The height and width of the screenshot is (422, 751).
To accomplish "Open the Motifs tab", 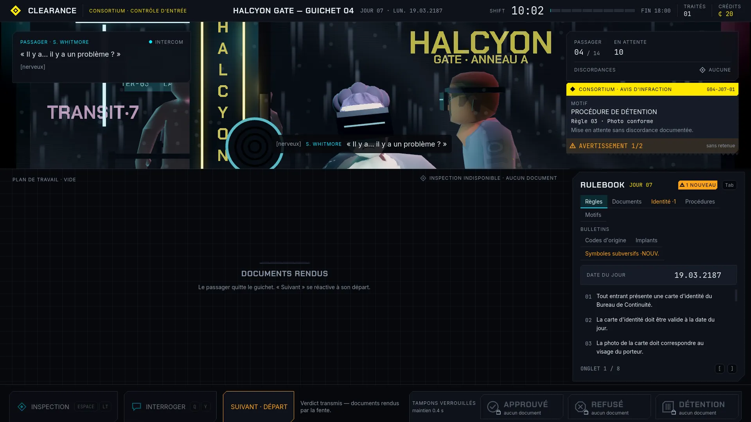I will click(x=593, y=215).
